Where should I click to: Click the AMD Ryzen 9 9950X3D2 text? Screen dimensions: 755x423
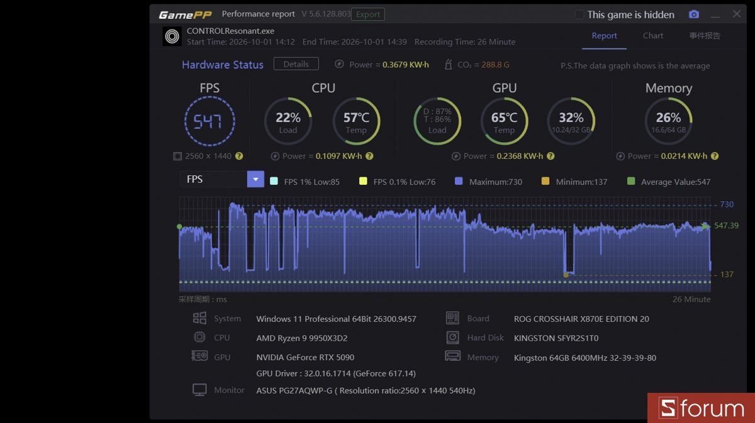[302, 338]
